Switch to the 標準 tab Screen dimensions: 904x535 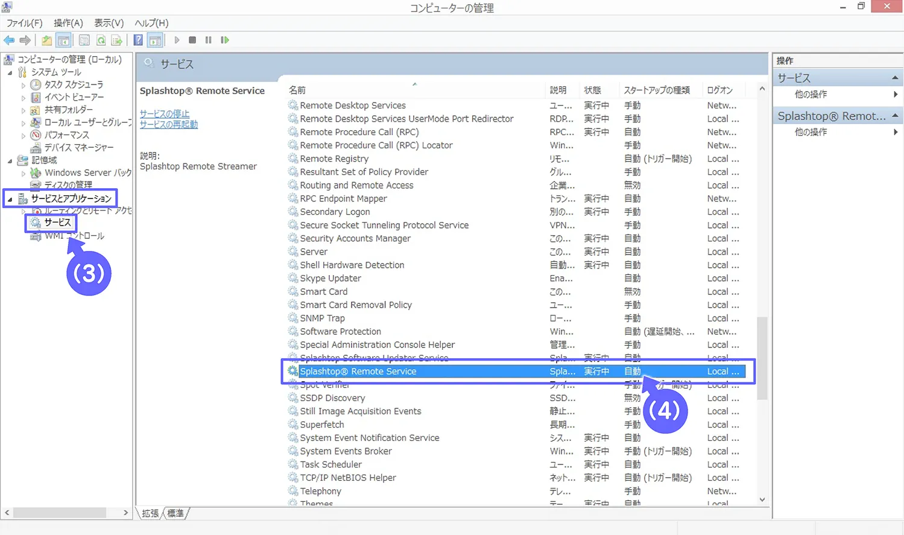coord(175,513)
